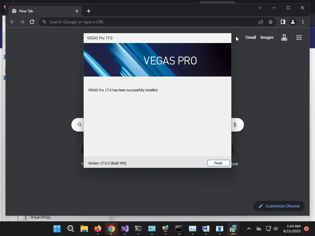Open a new Chrome tab with the plus button

[x=89, y=11]
